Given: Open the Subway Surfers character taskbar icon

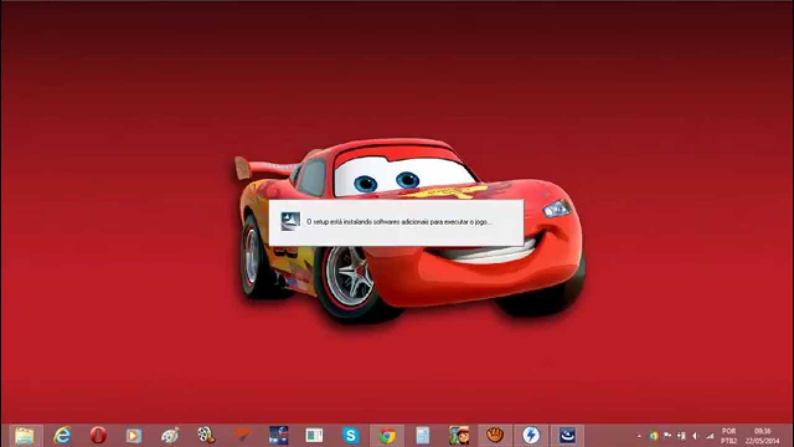Looking at the screenshot, I should click(459, 435).
